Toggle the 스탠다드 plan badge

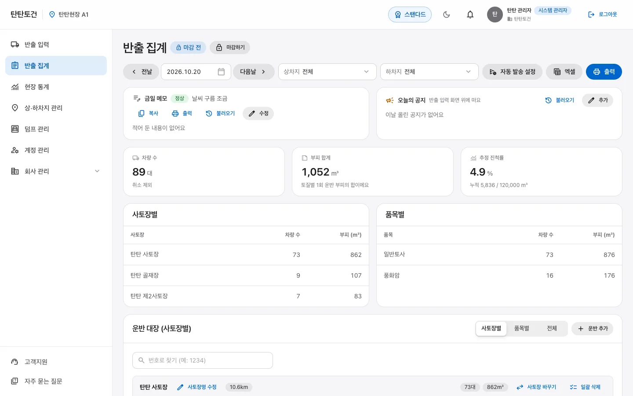pos(410,15)
